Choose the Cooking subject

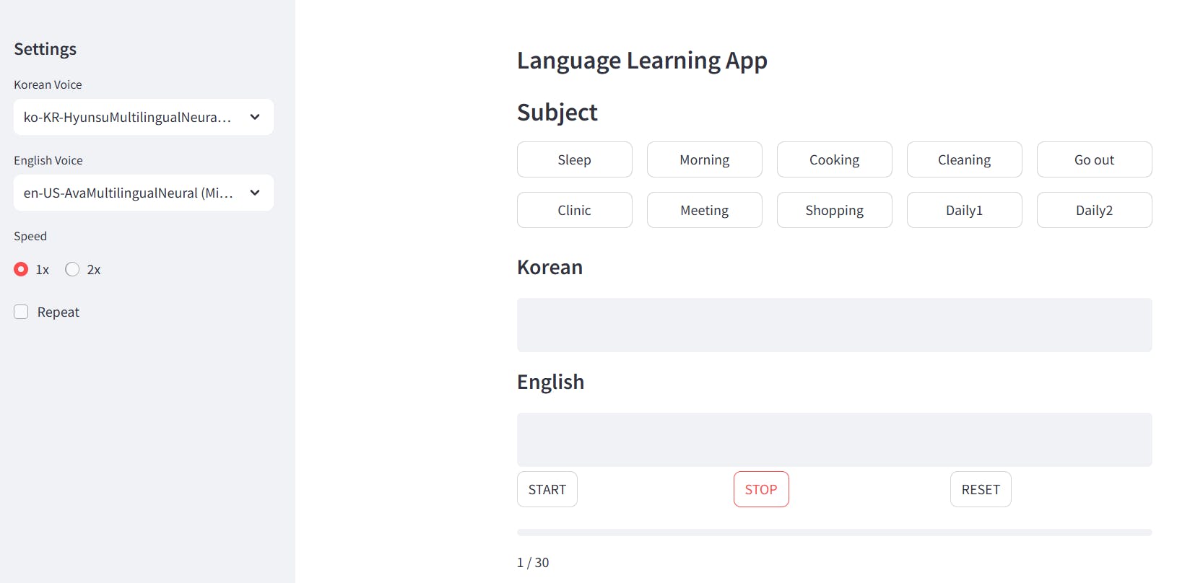[835, 159]
